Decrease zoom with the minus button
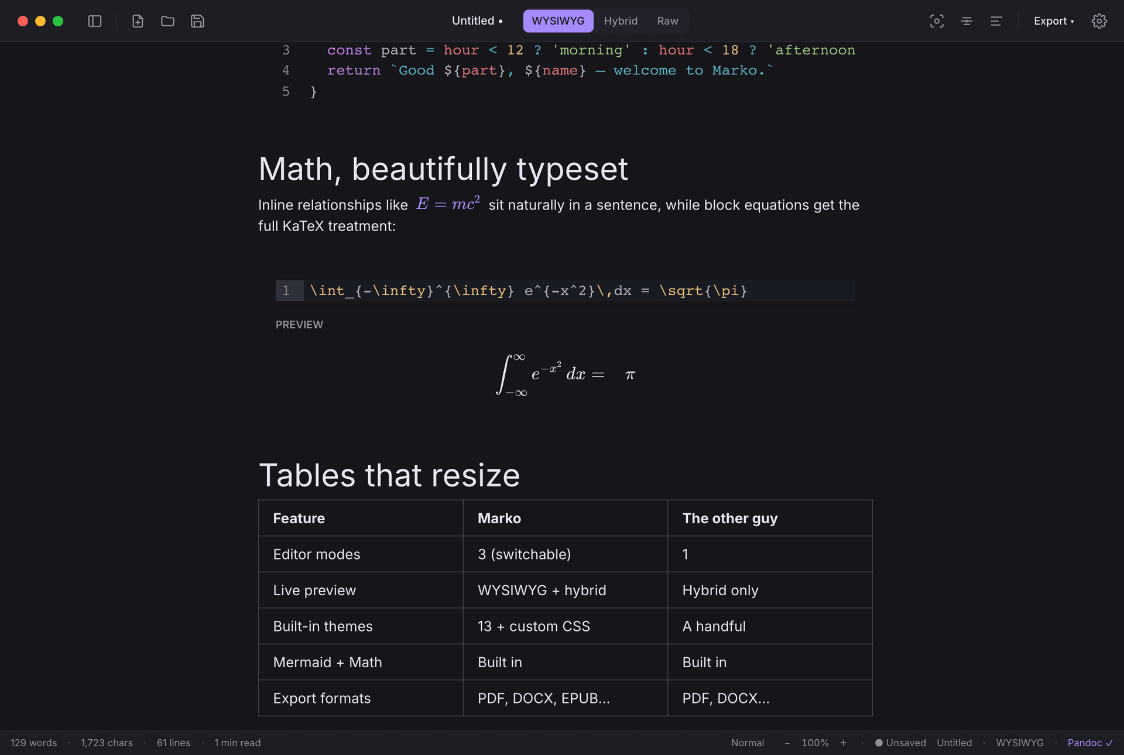The height and width of the screenshot is (755, 1124). pos(787,743)
